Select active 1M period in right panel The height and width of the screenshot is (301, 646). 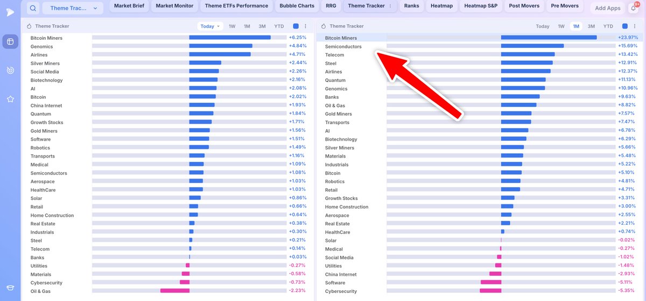(x=576, y=26)
